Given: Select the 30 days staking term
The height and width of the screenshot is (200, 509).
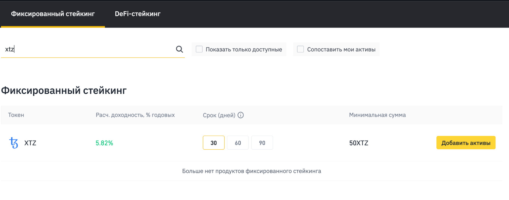Looking at the screenshot, I should point(213,143).
